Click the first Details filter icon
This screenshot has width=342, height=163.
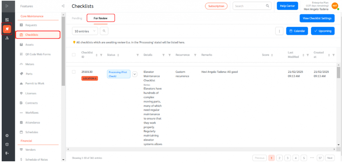[163, 55]
